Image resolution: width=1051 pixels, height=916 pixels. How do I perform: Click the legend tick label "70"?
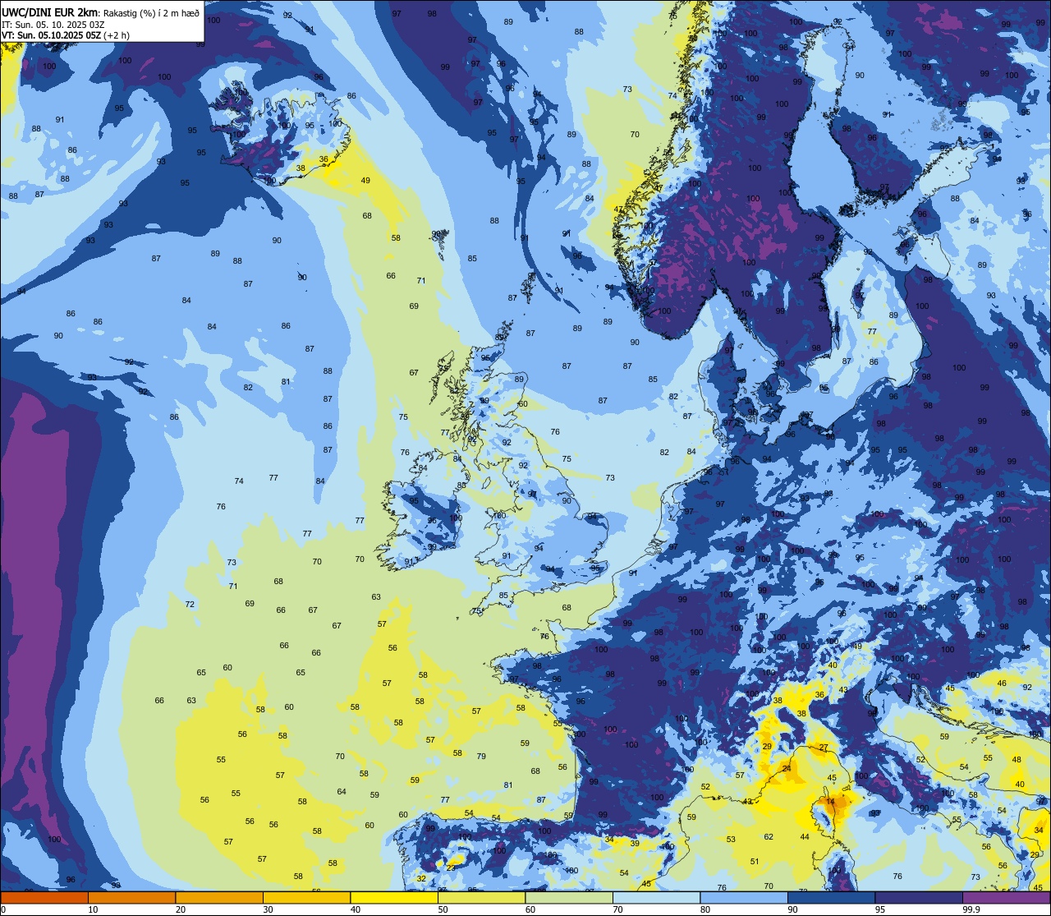click(x=617, y=909)
